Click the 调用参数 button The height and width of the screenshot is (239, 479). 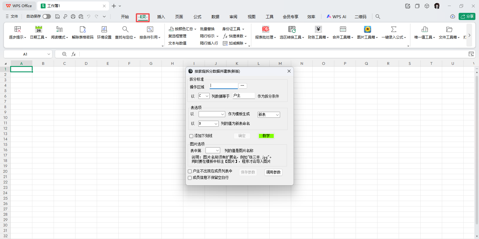coord(273,172)
